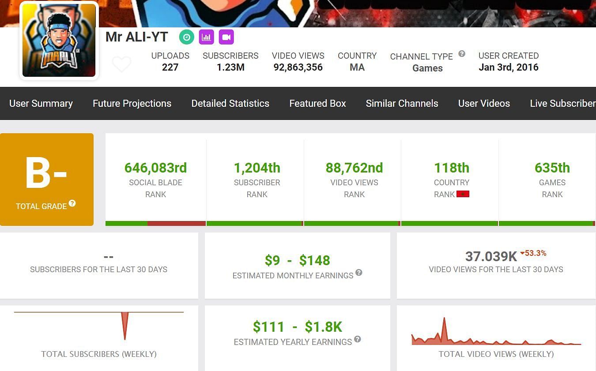
Task: Click the 1,204th subscriber rank value
Action: click(x=257, y=168)
